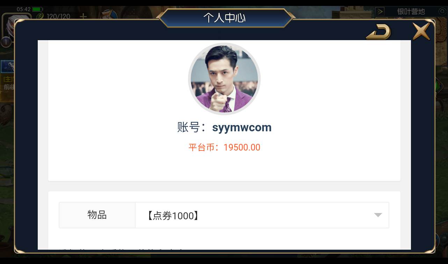The width and height of the screenshot is (448, 264).
Task: Tap the level 1 badge under portrait
Action: (x=6, y=42)
